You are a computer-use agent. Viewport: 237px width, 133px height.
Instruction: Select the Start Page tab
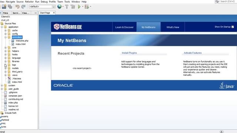click(45, 13)
